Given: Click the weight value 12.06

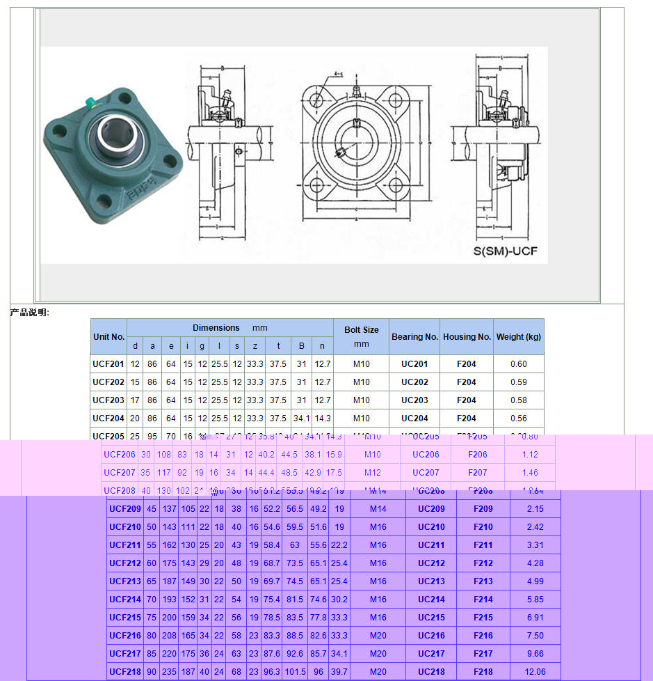Looking at the screenshot, I should click(535, 671).
